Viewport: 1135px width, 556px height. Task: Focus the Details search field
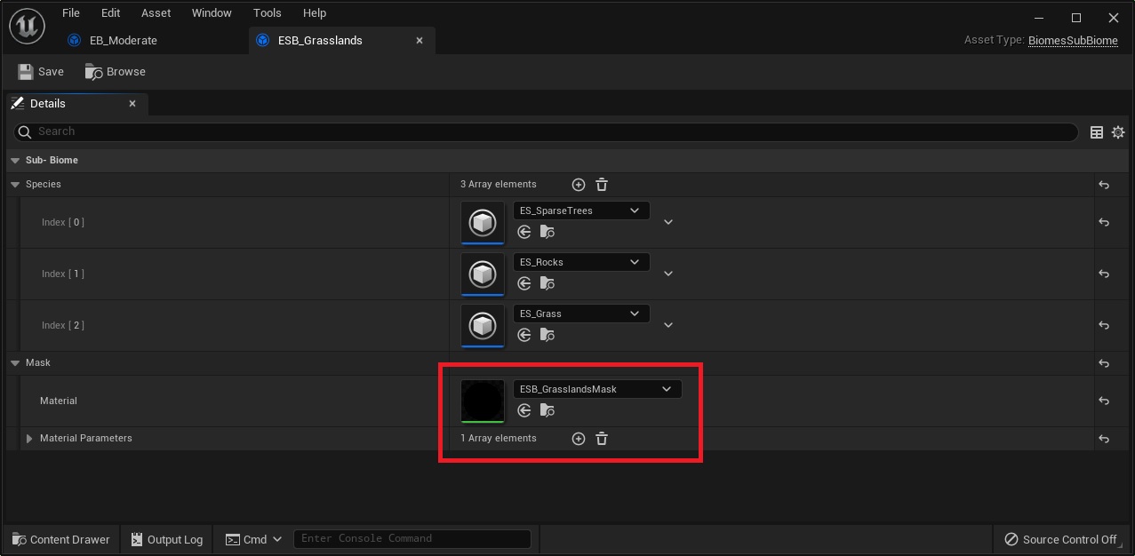[x=547, y=131]
